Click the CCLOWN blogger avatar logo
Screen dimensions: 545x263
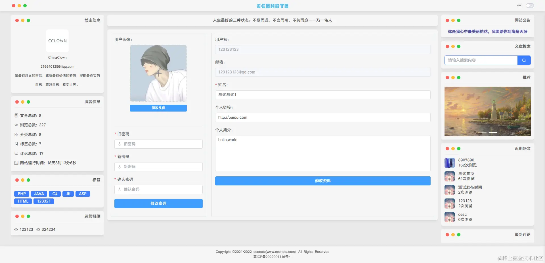coord(57,41)
